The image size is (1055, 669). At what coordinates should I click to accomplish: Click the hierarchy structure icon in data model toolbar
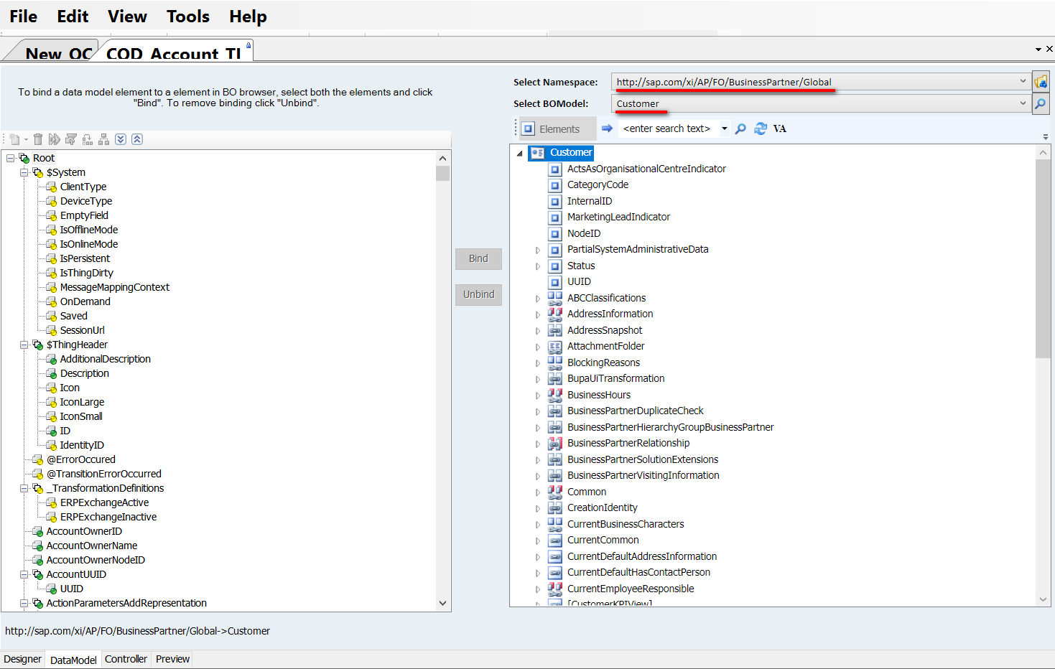[104, 139]
